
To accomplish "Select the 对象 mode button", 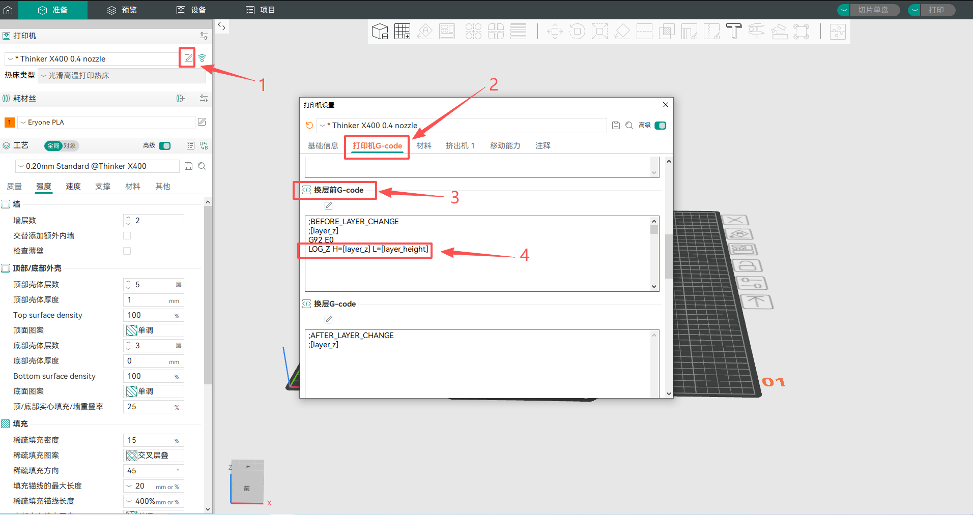I will pos(70,146).
